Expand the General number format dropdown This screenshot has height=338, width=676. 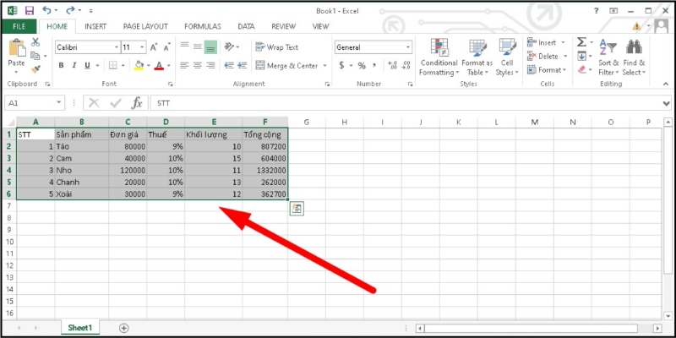point(407,47)
